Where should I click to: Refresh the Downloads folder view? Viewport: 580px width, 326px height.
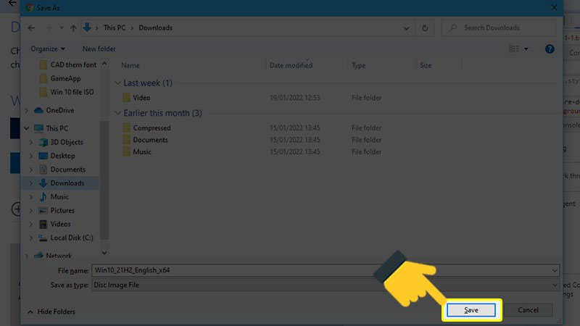point(424,28)
